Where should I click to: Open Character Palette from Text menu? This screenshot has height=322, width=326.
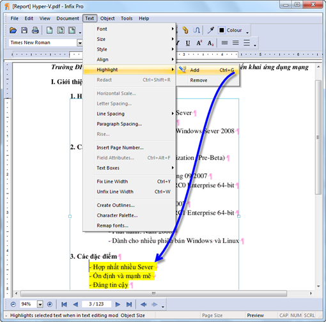click(130, 215)
